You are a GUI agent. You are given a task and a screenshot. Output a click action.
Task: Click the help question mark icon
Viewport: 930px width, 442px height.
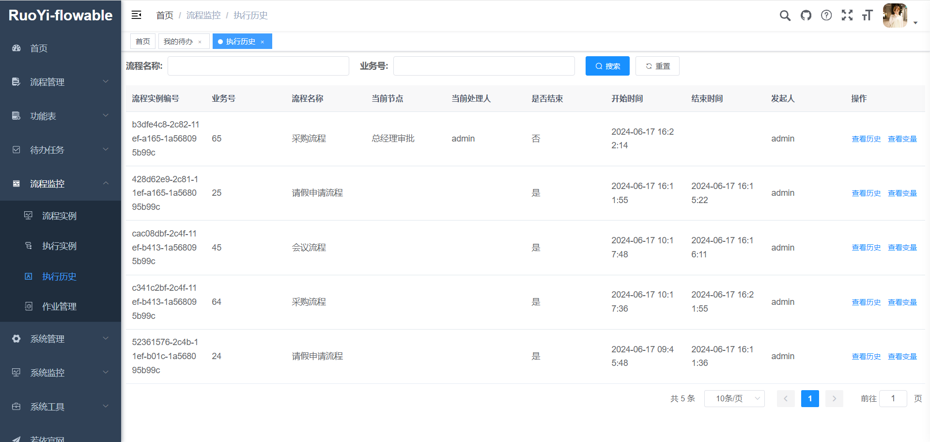[x=826, y=16]
